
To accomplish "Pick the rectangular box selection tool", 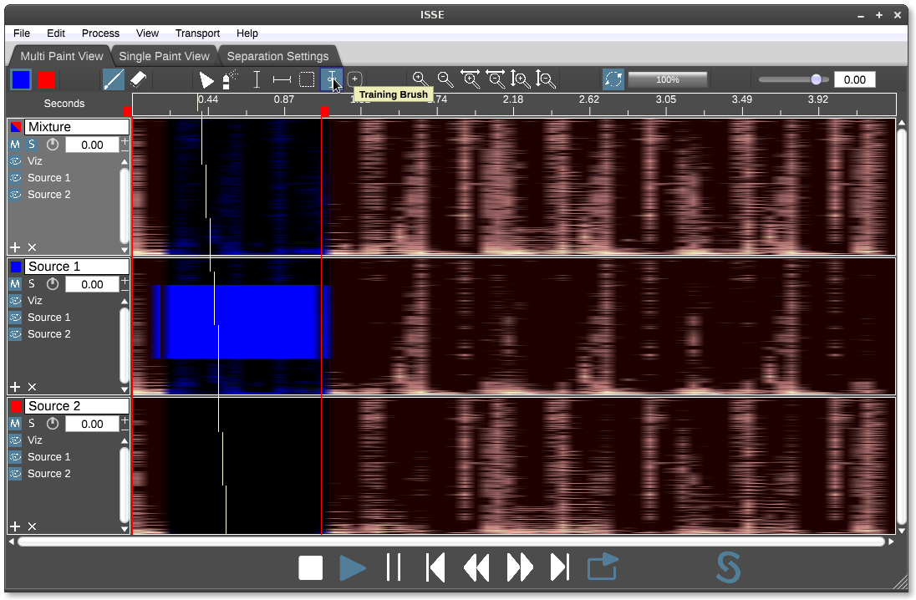I will pyautogui.click(x=307, y=80).
